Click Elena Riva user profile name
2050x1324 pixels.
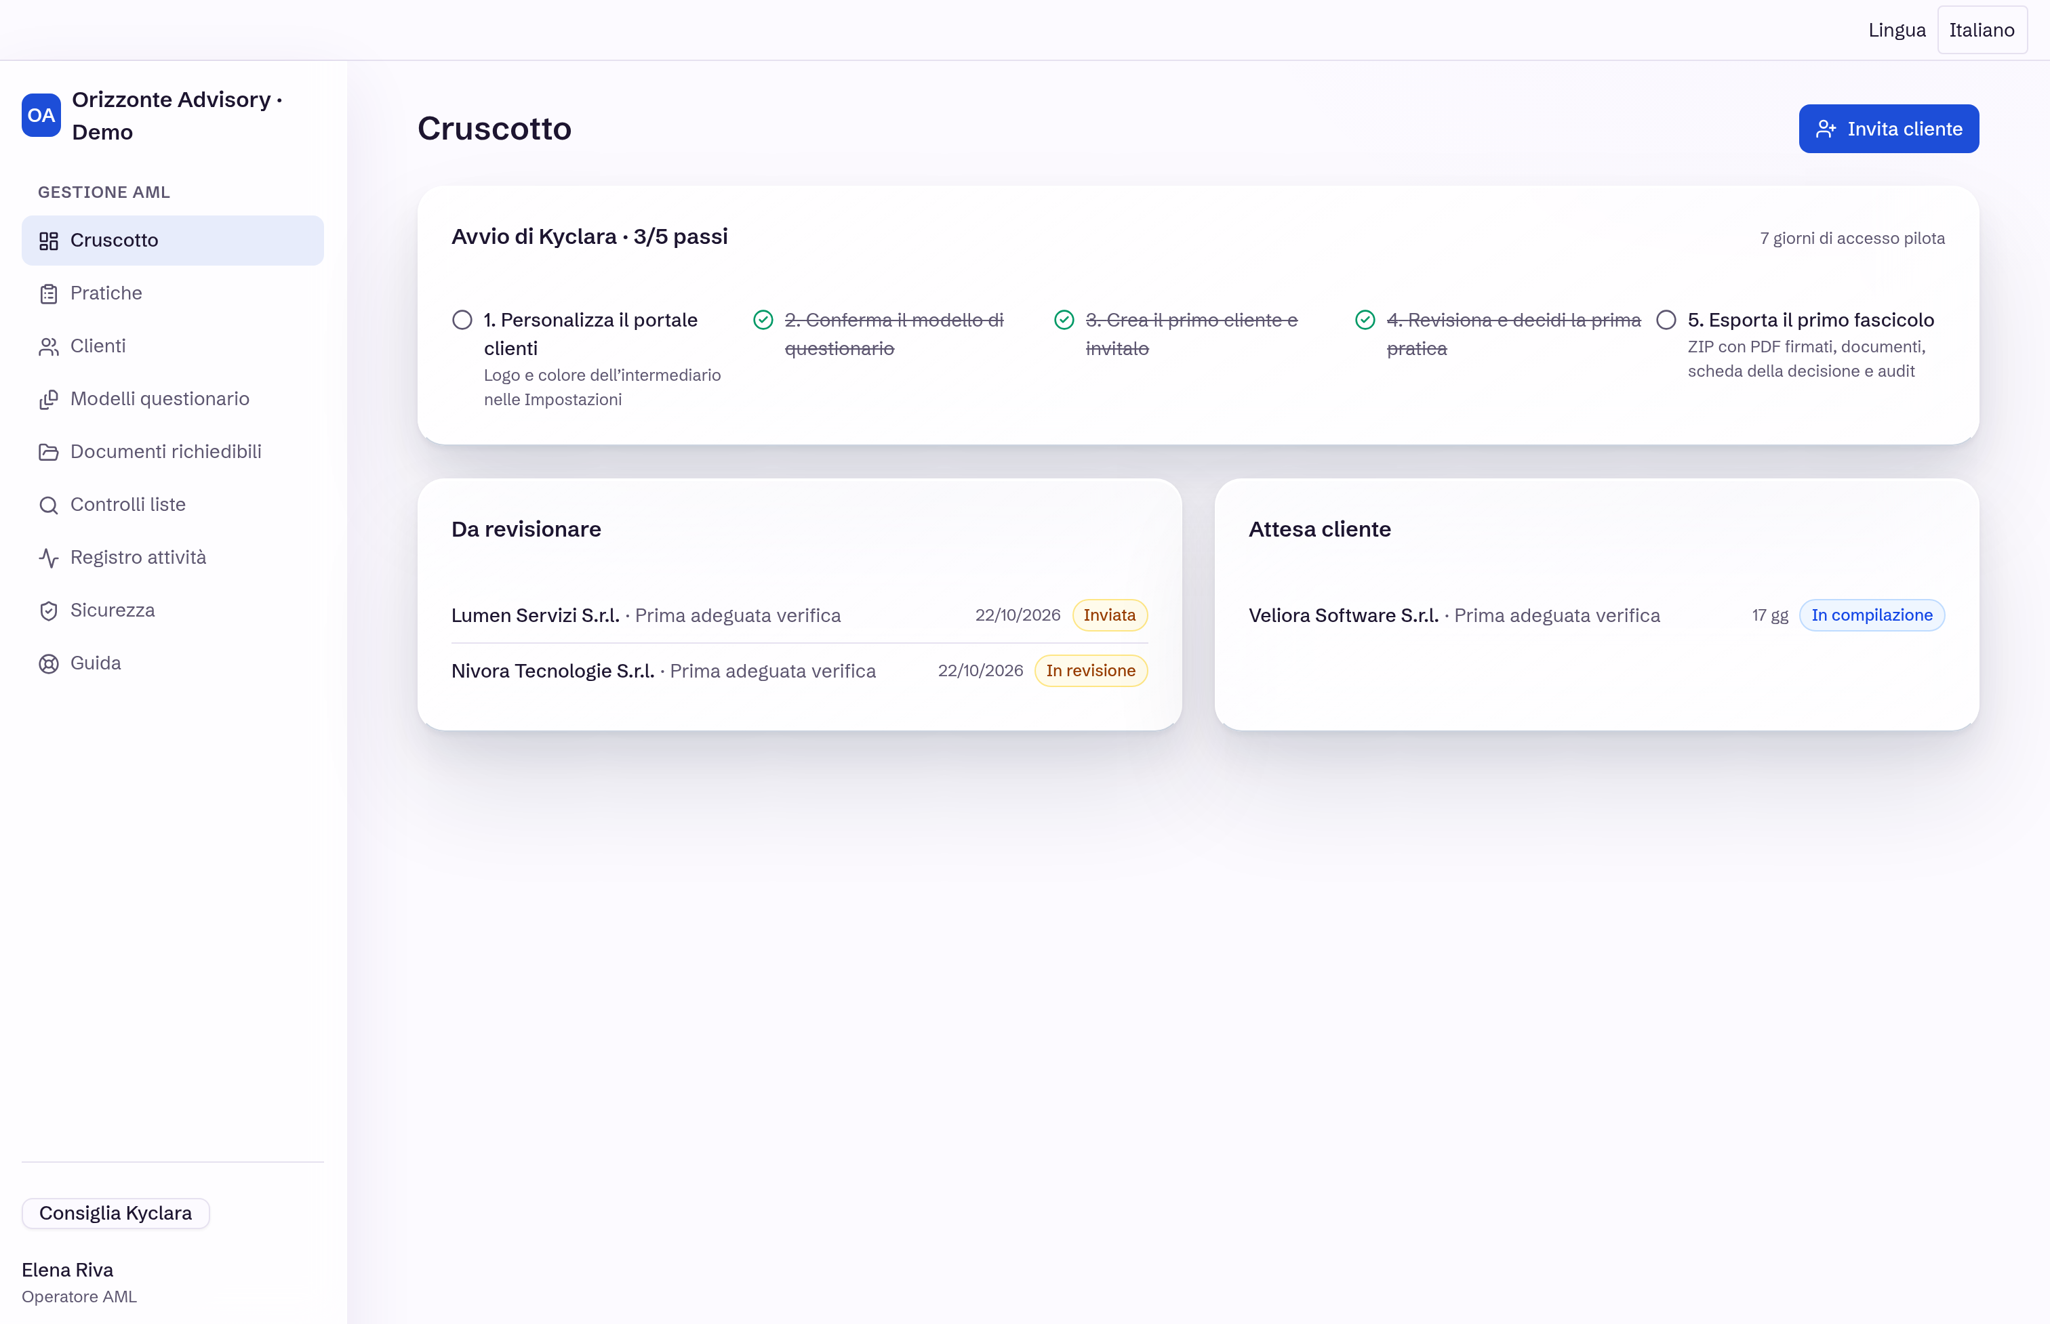67,1270
